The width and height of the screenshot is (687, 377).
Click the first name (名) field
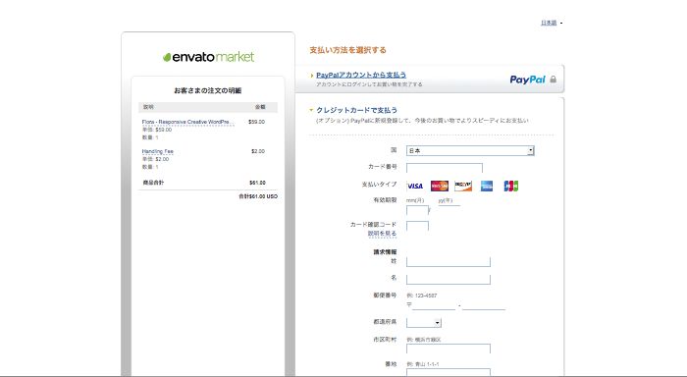click(449, 279)
